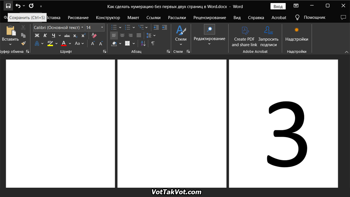This screenshot has width=350, height=197.
Task: Click the Text Effects blue A icon
Action: coord(37,43)
